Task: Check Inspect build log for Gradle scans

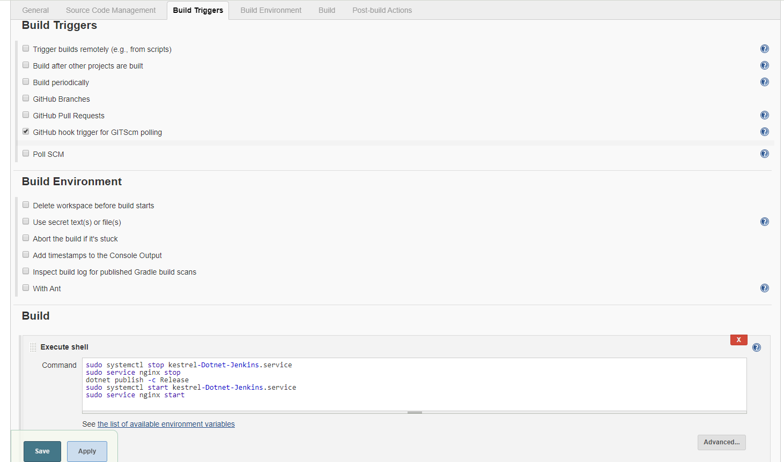Action: coord(26,271)
